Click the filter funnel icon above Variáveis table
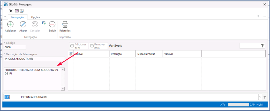Image resolution: width=270 pixels, height=111 pixels. tap(262, 46)
